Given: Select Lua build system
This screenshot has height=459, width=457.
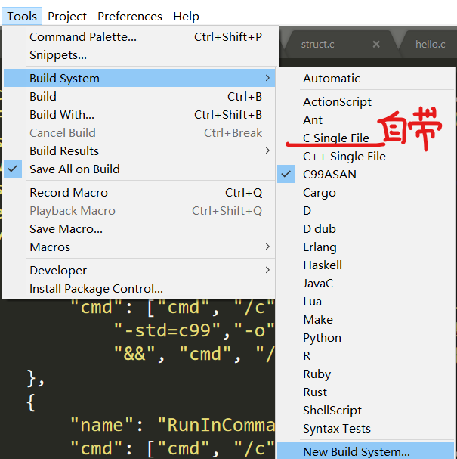Looking at the screenshot, I should click(366, 302).
